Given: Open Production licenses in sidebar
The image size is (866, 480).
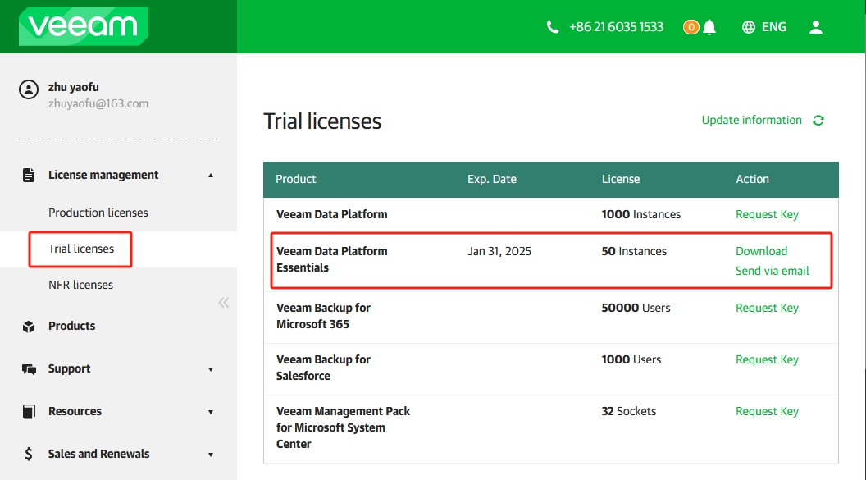Looking at the screenshot, I should click(x=98, y=213).
